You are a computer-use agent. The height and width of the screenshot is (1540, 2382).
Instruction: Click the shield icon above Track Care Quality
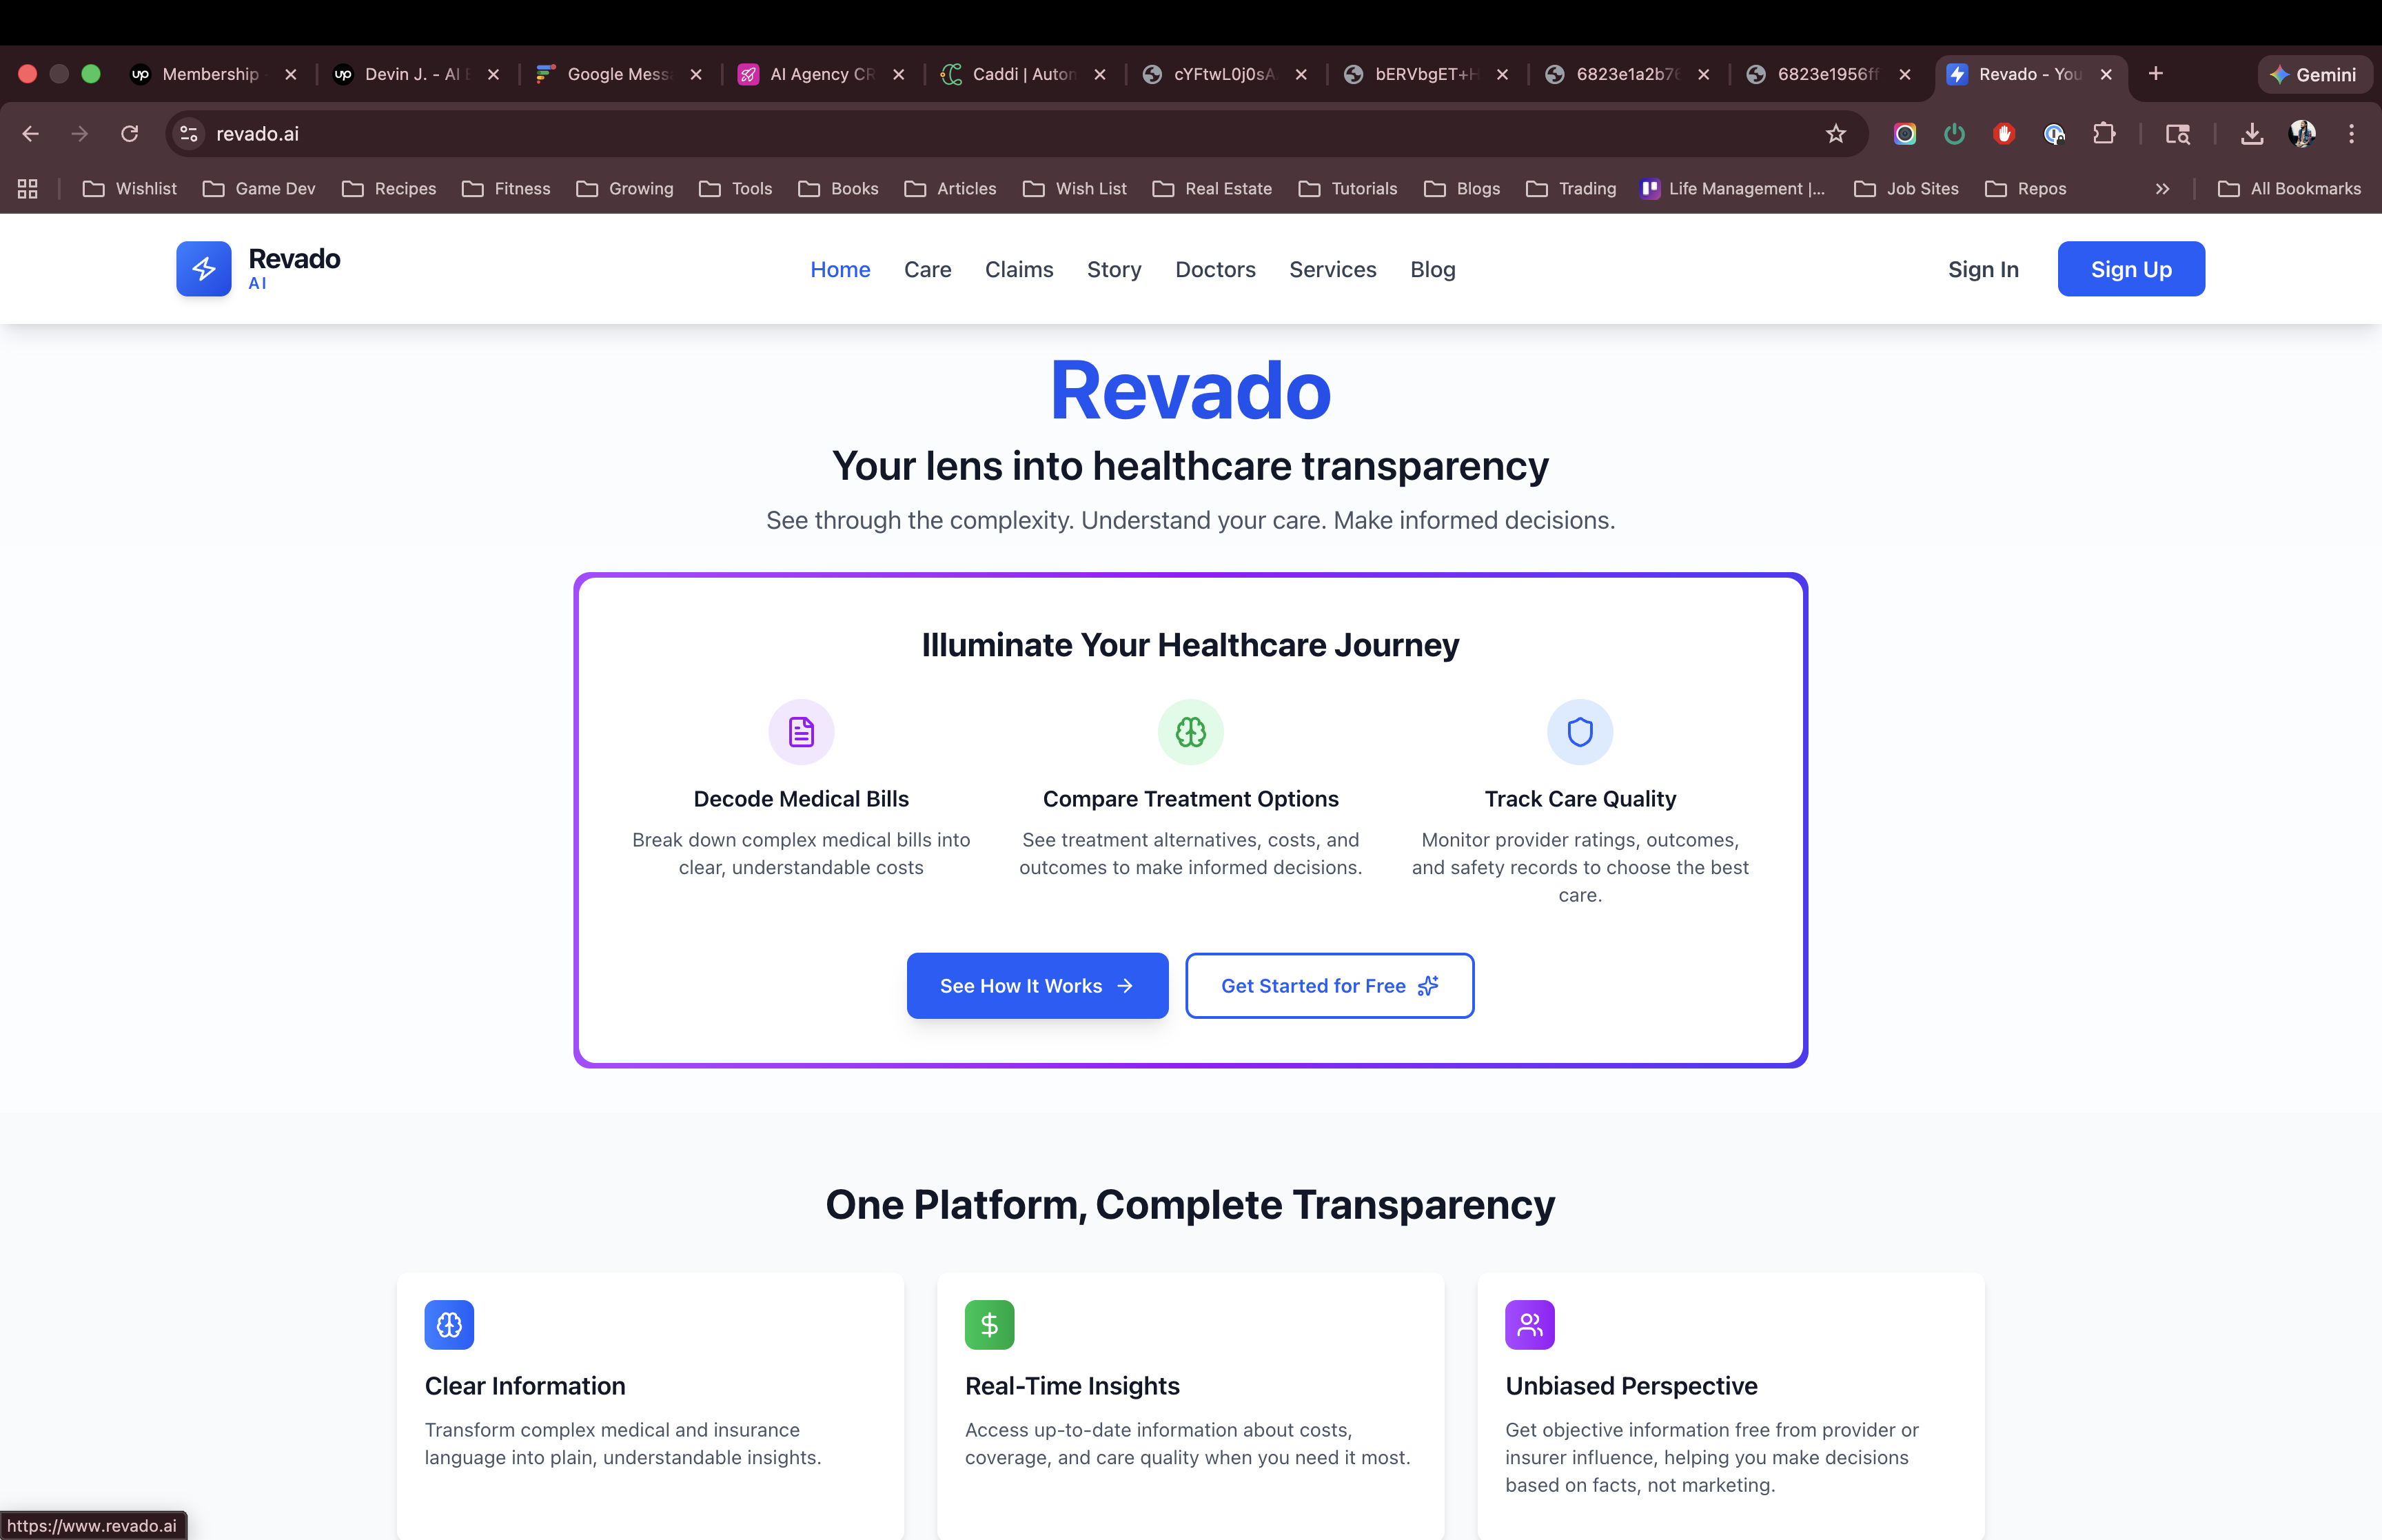coord(1579,731)
